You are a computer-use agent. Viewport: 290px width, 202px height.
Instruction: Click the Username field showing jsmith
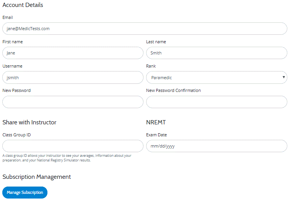[x=72, y=77]
